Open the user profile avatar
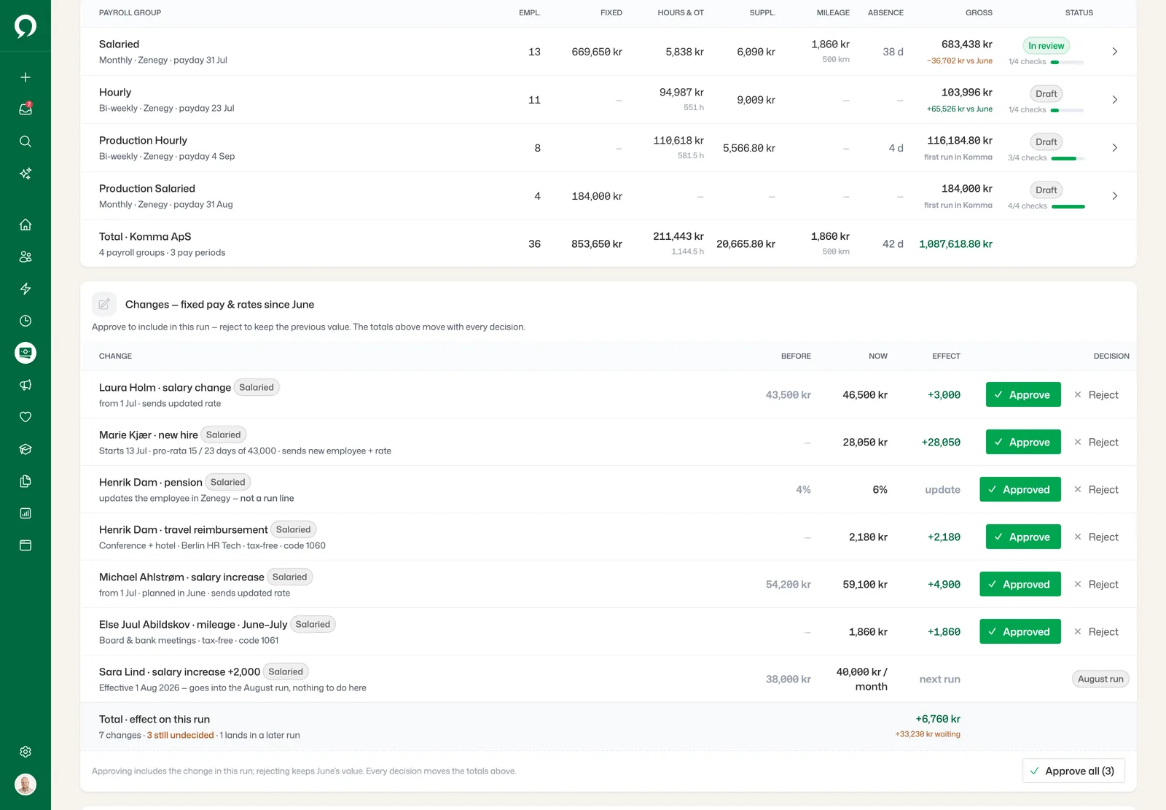 (x=26, y=784)
